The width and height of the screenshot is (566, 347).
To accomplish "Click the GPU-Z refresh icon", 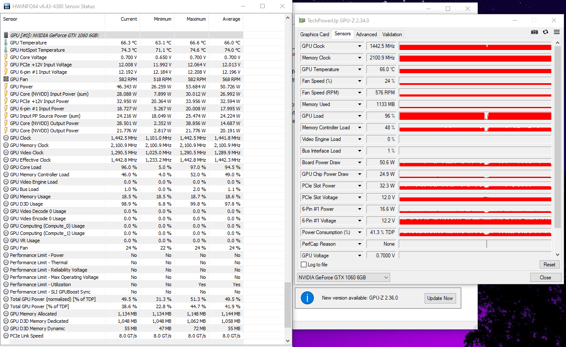I will pos(545,32).
